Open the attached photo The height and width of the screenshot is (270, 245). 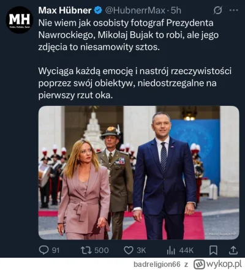[x=139, y=173]
